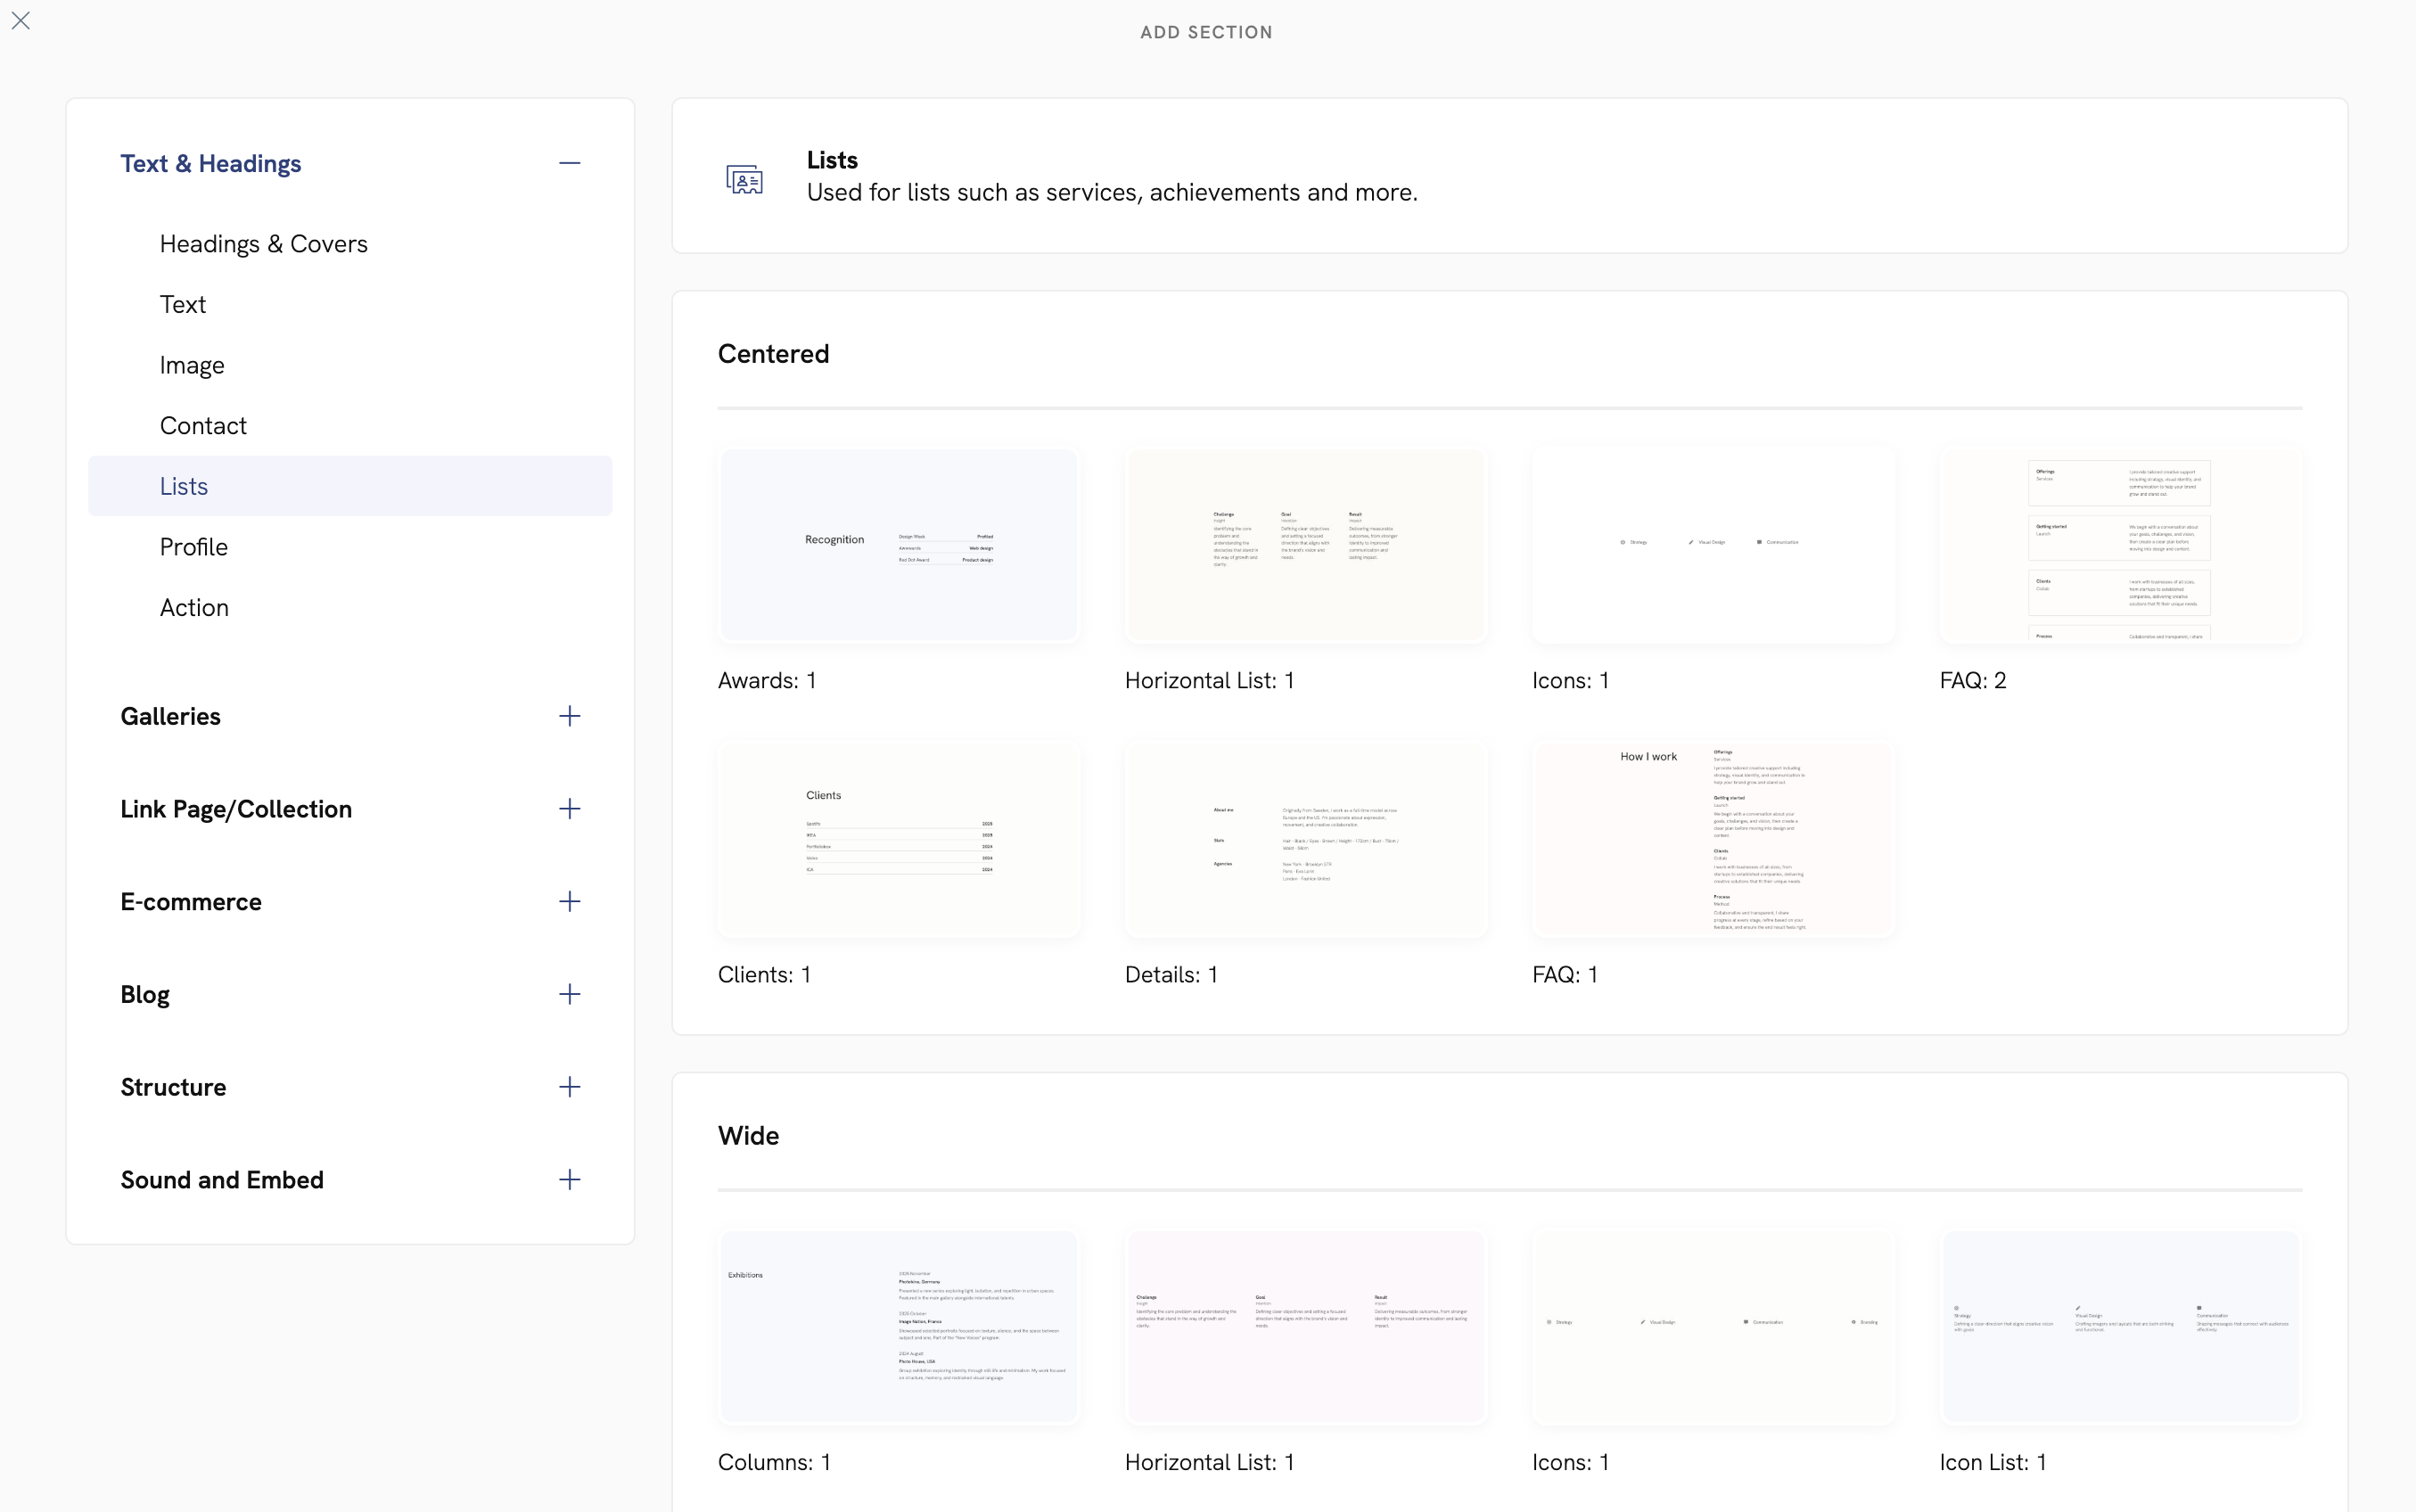This screenshot has width=2416, height=1512.
Task: Pick the FAQ: 2 layout thumbnail
Action: point(2120,545)
